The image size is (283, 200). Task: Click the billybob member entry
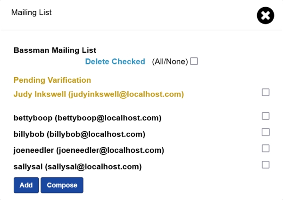pyautogui.click(x=79, y=134)
